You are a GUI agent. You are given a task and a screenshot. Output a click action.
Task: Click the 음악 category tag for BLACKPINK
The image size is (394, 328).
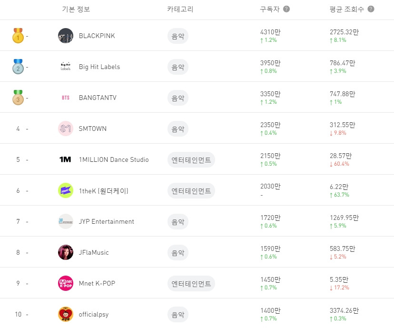pyautogui.click(x=177, y=36)
